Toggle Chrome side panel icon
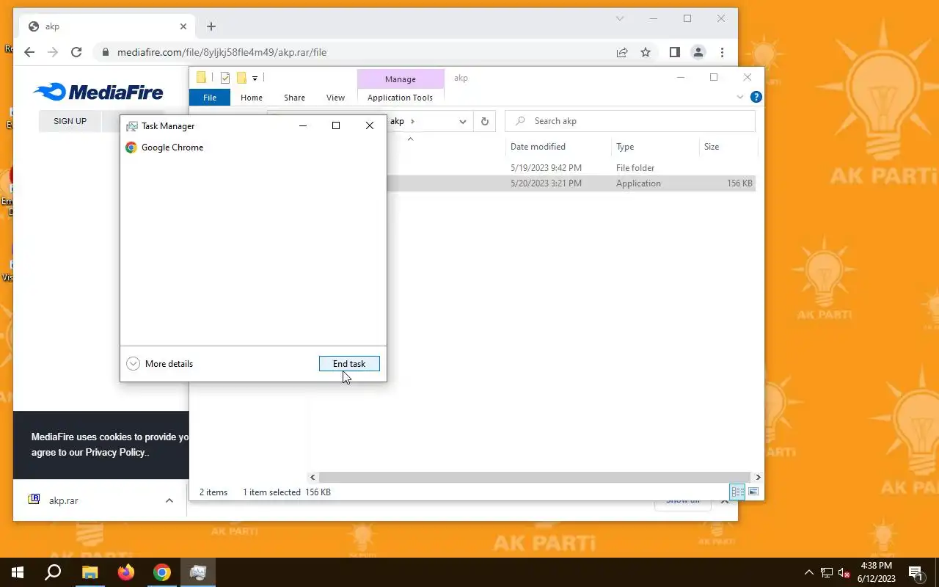 click(674, 52)
